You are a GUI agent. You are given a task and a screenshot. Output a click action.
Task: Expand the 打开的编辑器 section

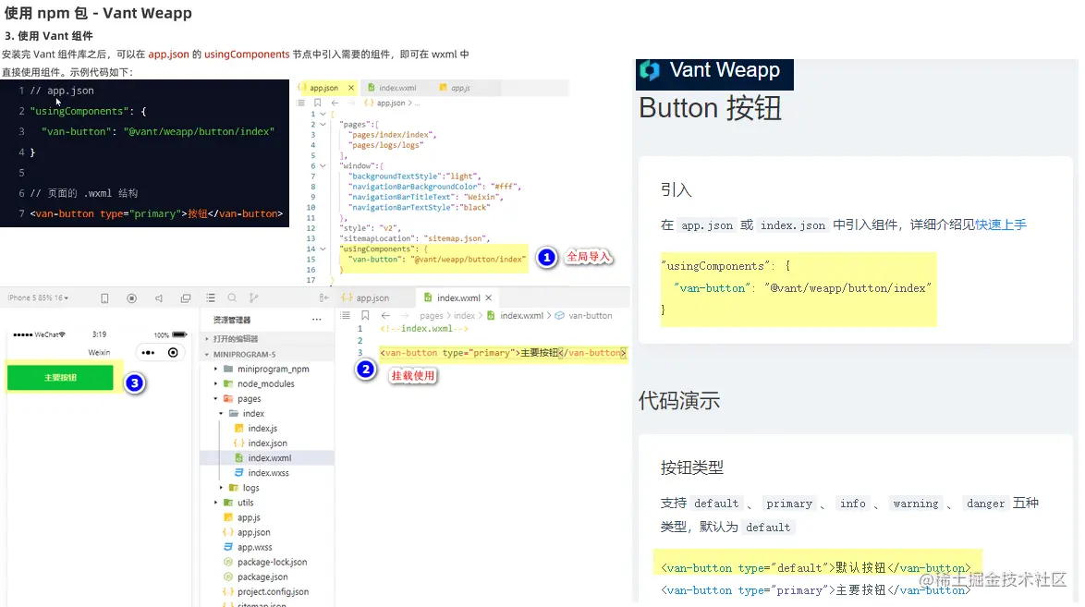(x=206, y=339)
